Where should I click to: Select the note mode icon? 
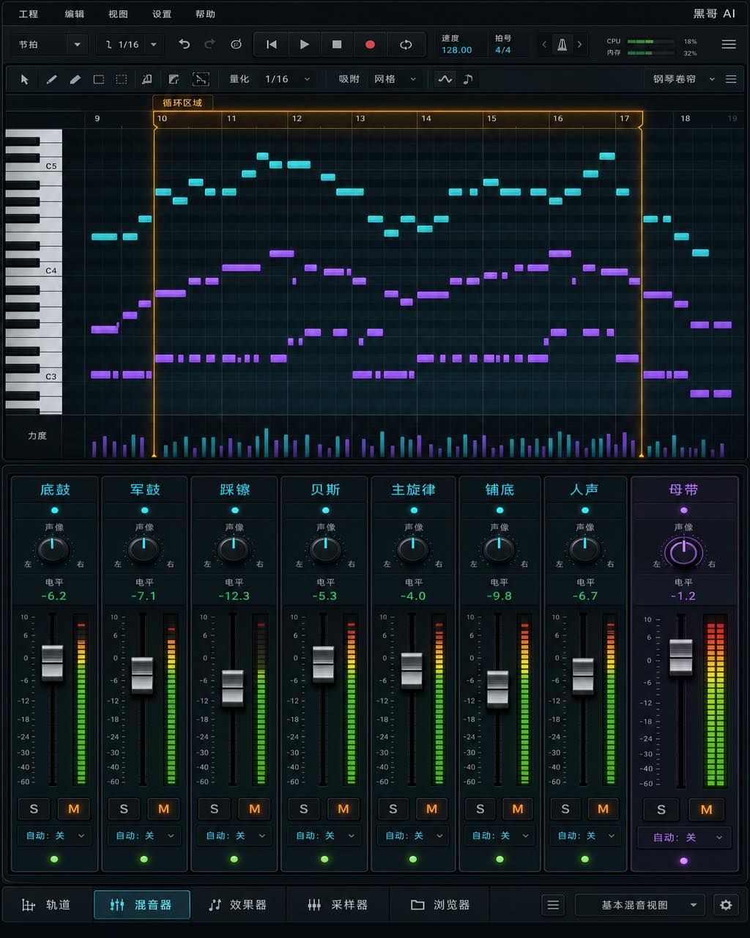tap(468, 79)
